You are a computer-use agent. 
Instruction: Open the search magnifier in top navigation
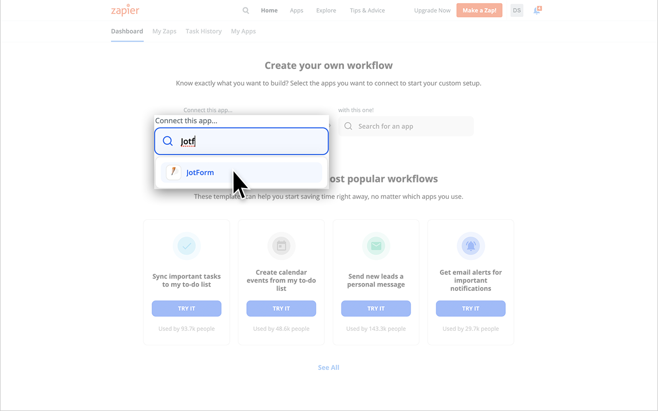coord(246,10)
